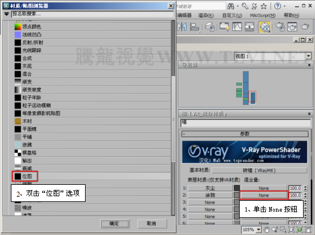This screenshot has height=235, width=315.
Task: Open the Layer manager icon
Action: pos(210,27)
